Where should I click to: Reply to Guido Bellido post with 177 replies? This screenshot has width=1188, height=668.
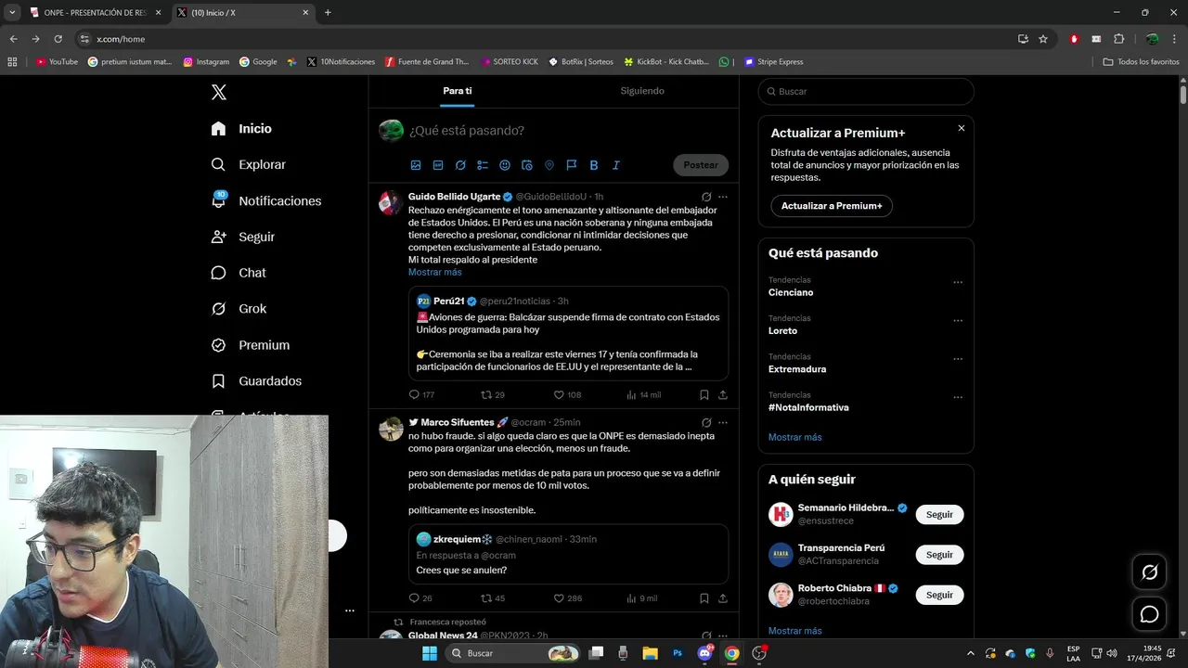421,394
